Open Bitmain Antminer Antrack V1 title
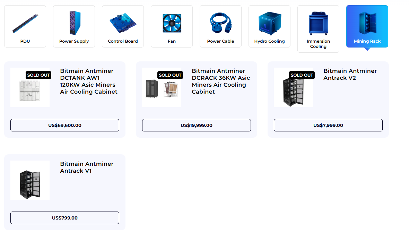The image size is (409, 232). click(87, 167)
